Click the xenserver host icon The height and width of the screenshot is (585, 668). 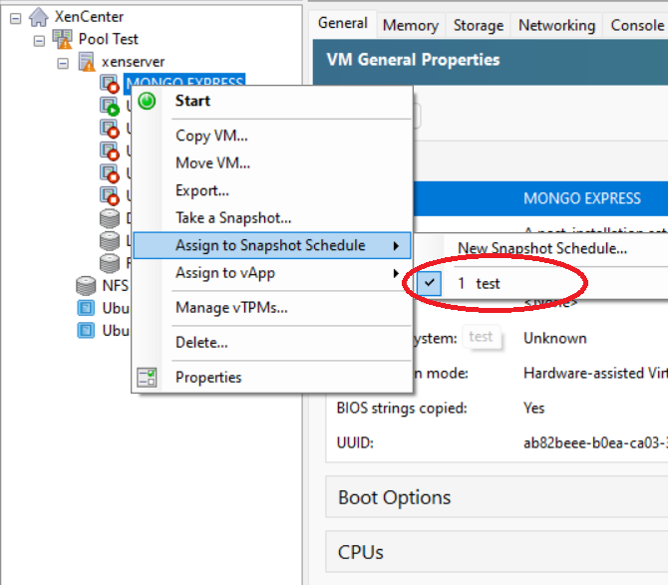pos(87,62)
